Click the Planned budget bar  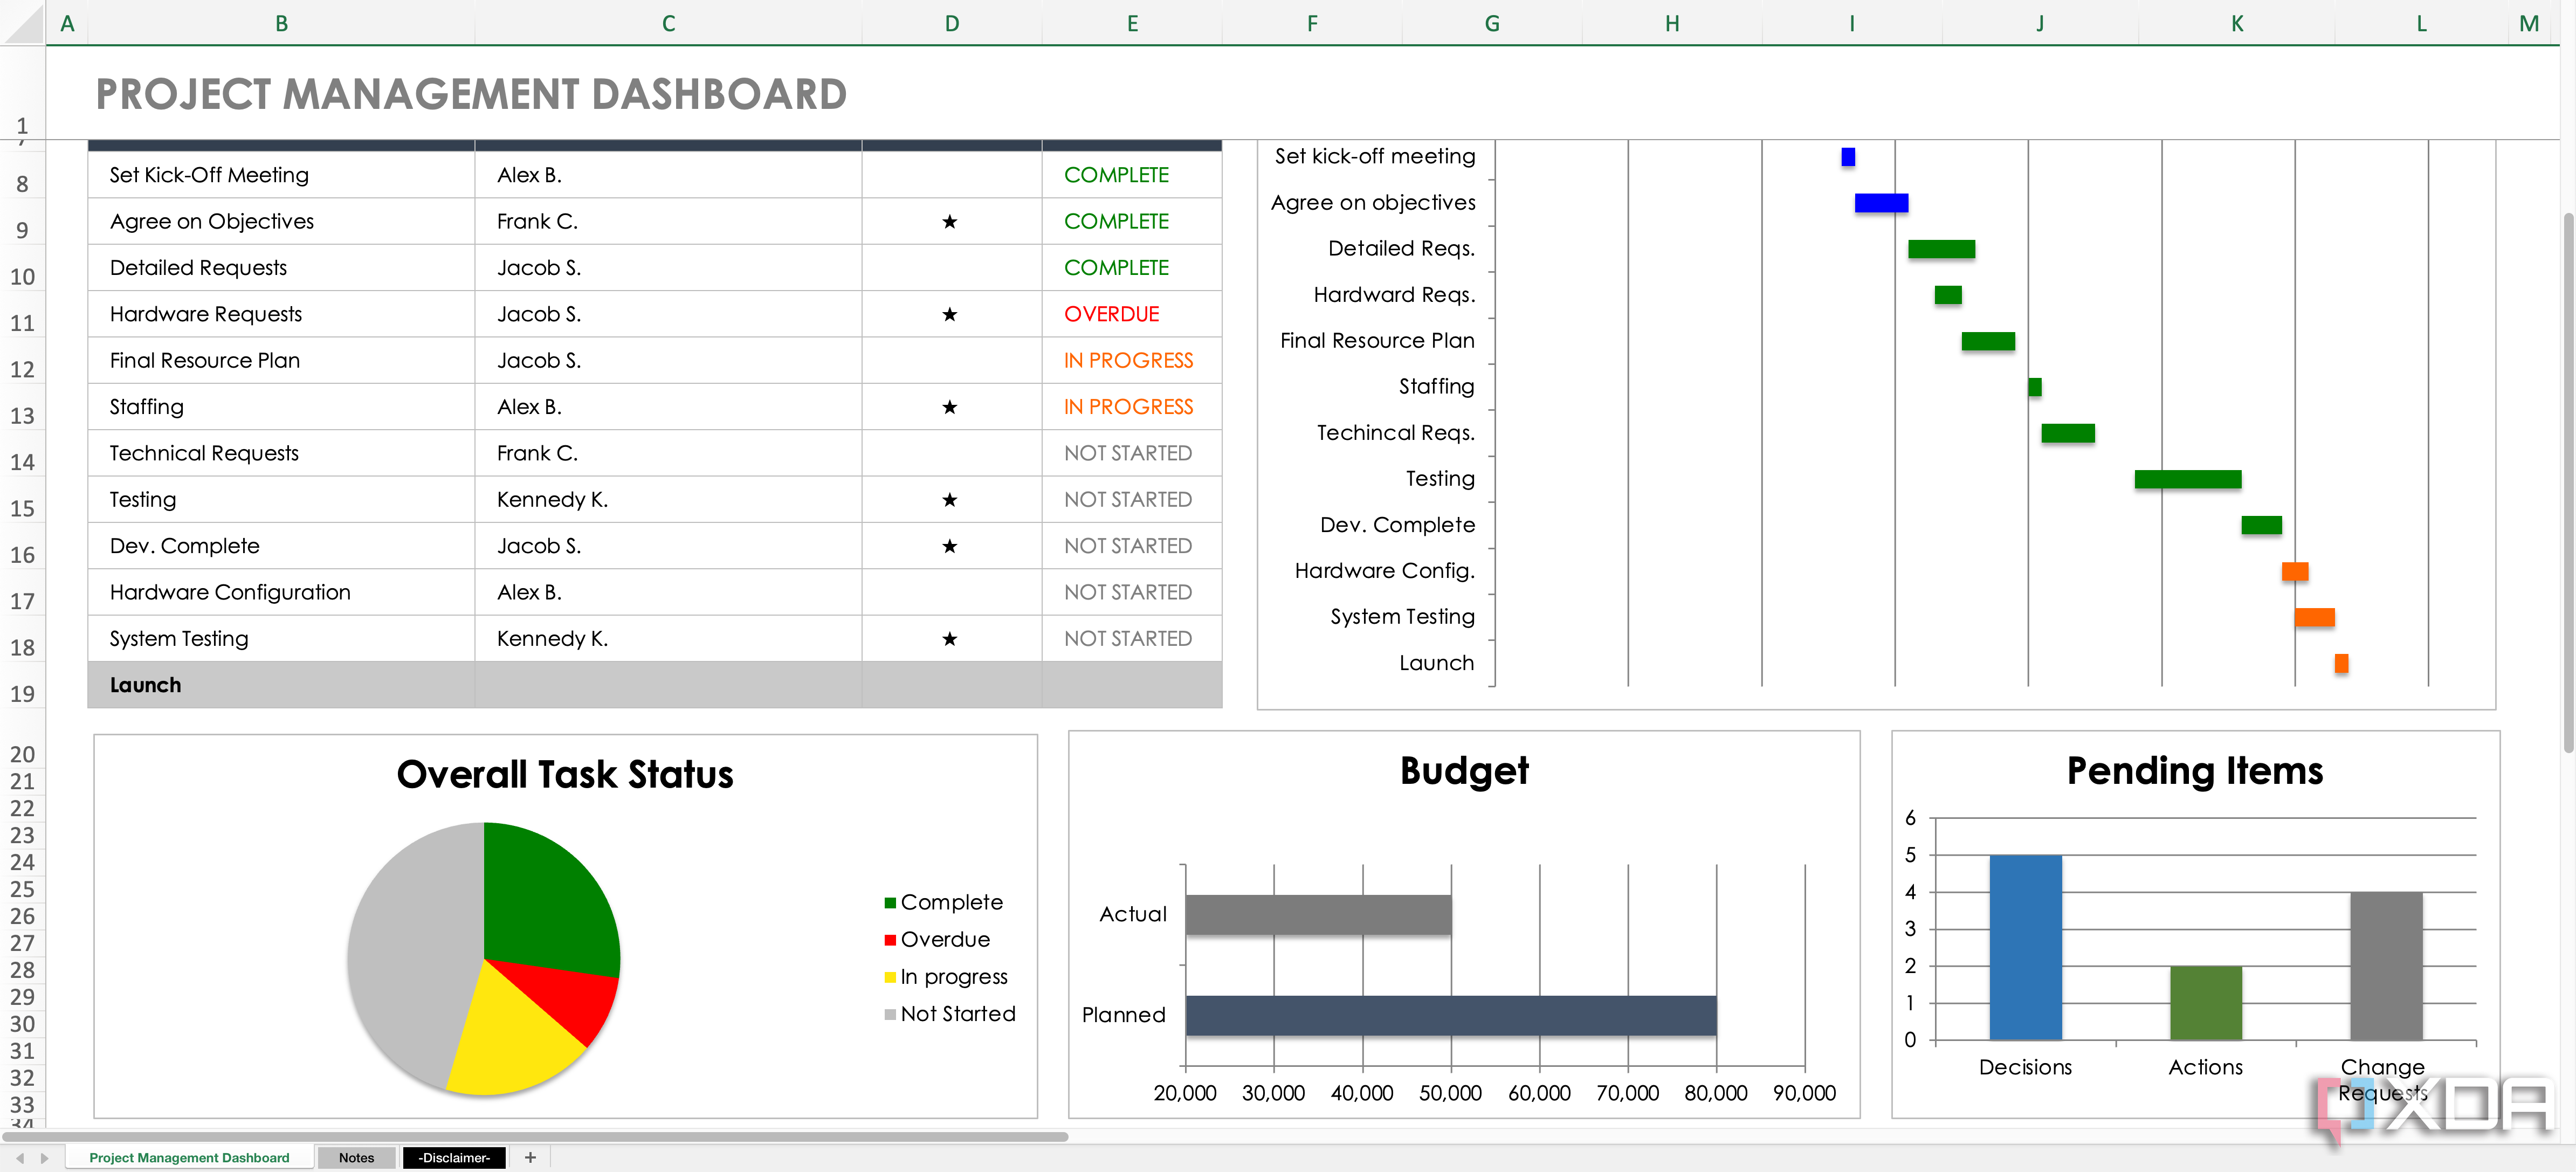tap(1450, 1015)
